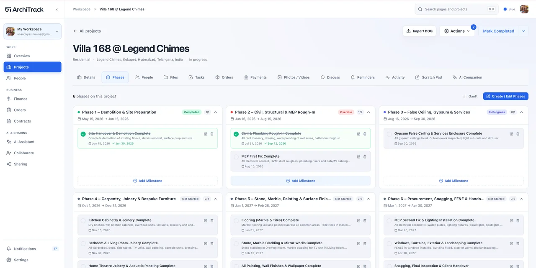Check Stone, Marble Cladding & Mirror Works Complete

(236, 244)
